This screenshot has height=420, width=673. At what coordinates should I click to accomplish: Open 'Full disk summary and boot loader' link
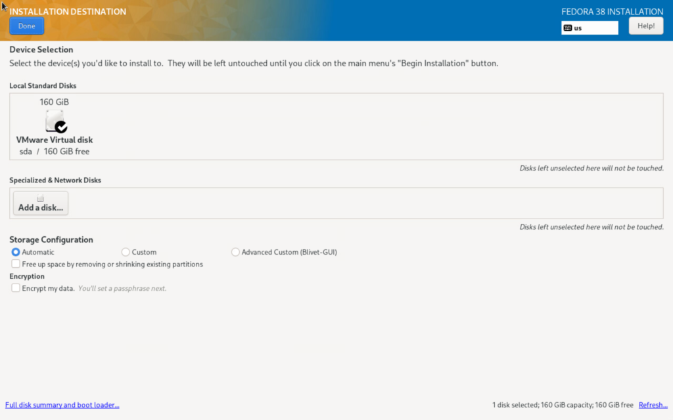[x=62, y=405]
